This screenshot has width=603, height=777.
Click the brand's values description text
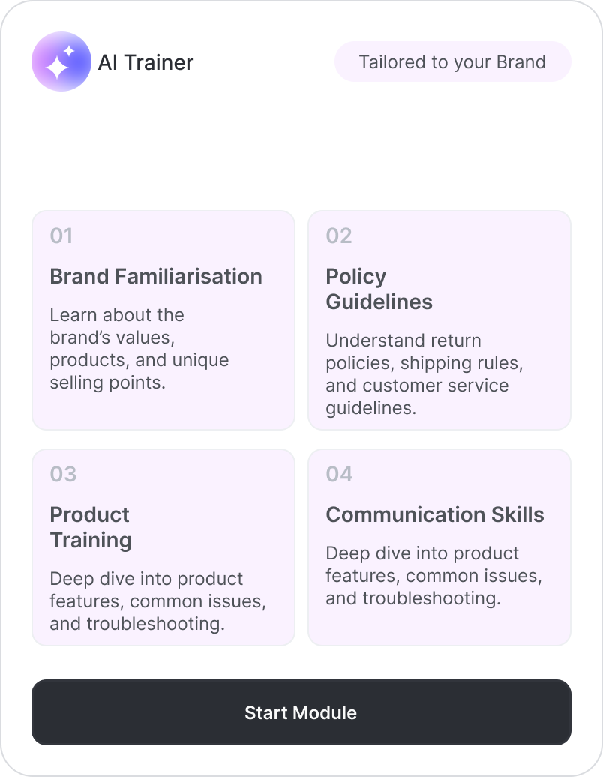[139, 349]
